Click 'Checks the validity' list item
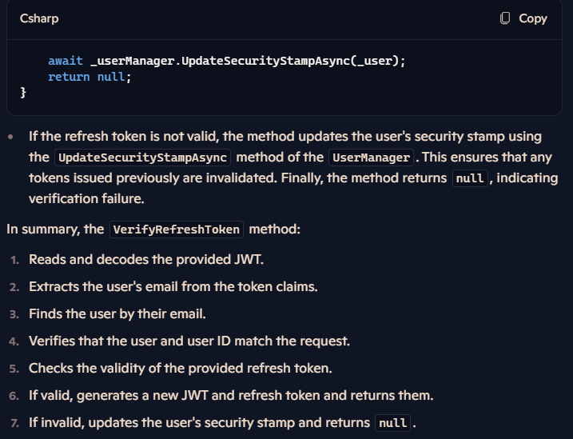 pos(181,369)
